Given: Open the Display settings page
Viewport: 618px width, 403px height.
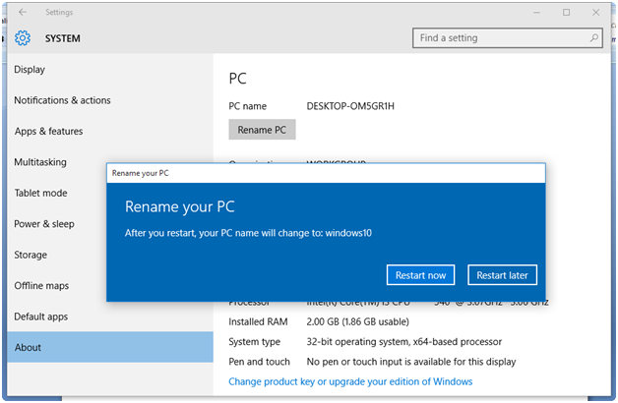Looking at the screenshot, I should 30,70.
